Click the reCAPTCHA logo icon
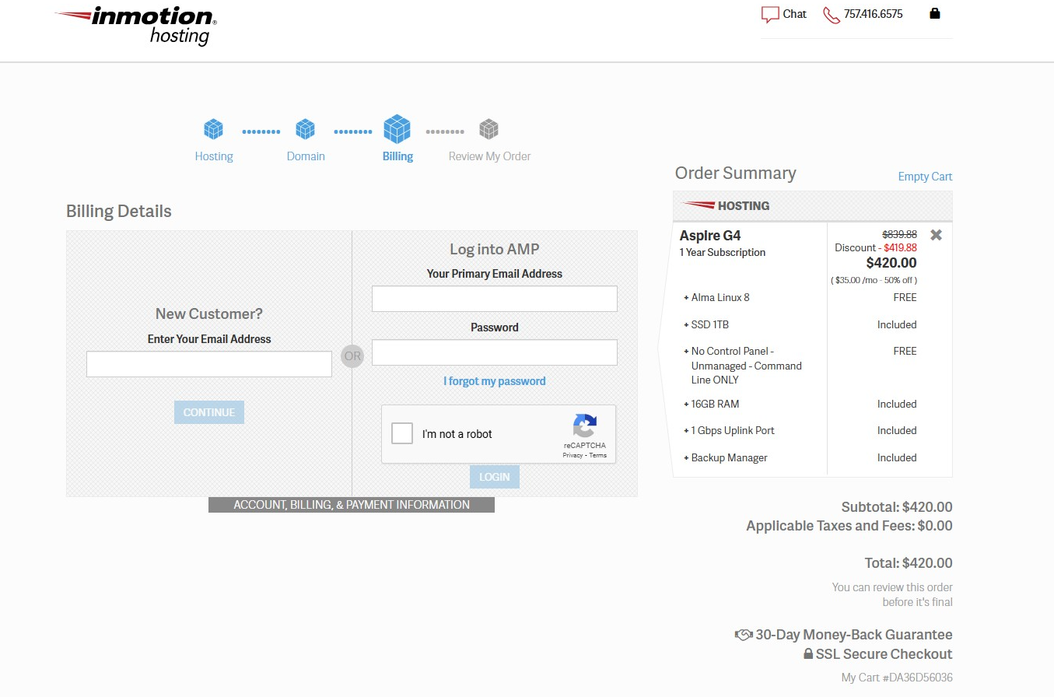This screenshot has width=1054, height=697. [x=585, y=426]
